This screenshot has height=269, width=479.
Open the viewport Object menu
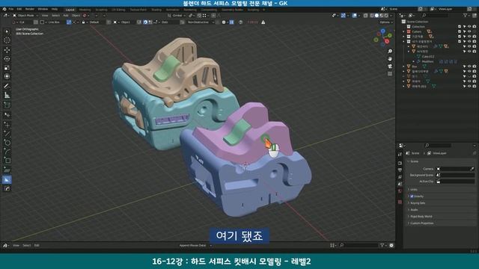coord(76,15)
